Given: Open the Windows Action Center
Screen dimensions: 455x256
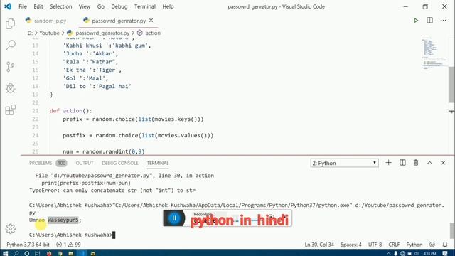Looking at the screenshot, I should [445, 253].
